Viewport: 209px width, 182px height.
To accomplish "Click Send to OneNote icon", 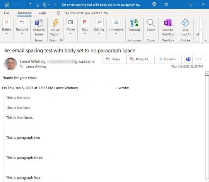I will (x=168, y=23).
